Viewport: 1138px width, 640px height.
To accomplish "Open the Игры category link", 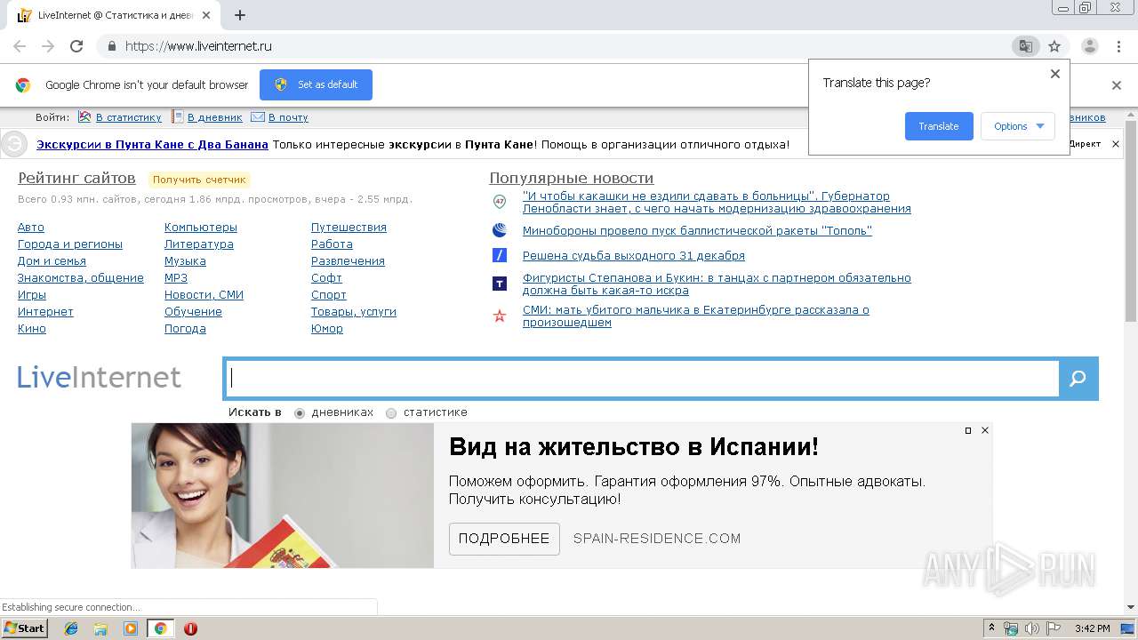I will click(32, 295).
